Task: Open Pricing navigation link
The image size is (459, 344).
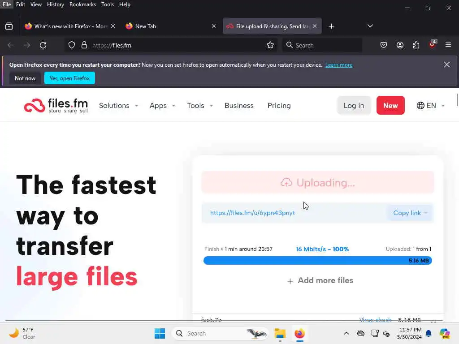Action: 279,106
